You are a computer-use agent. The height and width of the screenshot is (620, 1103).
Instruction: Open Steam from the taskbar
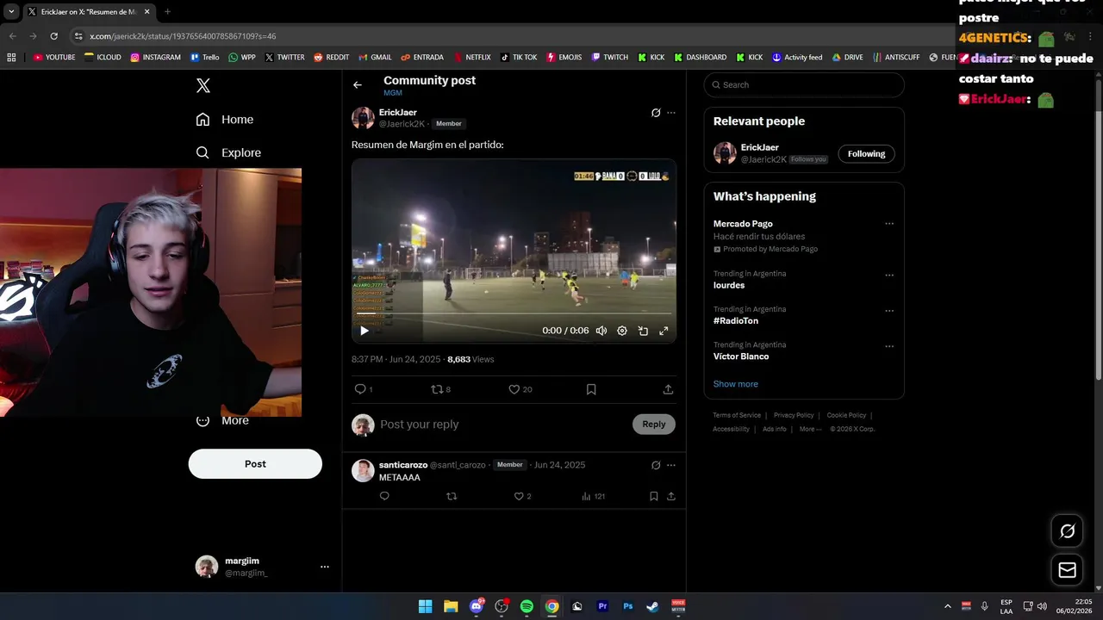[x=652, y=606]
